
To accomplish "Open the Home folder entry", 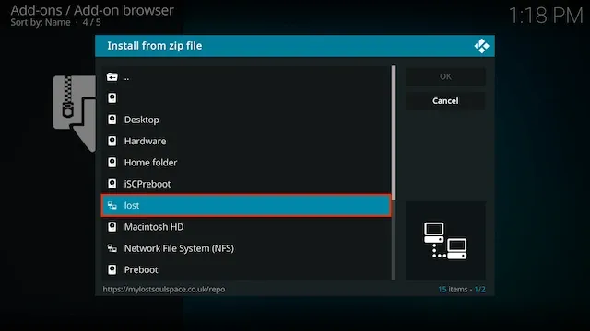I will [246, 163].
